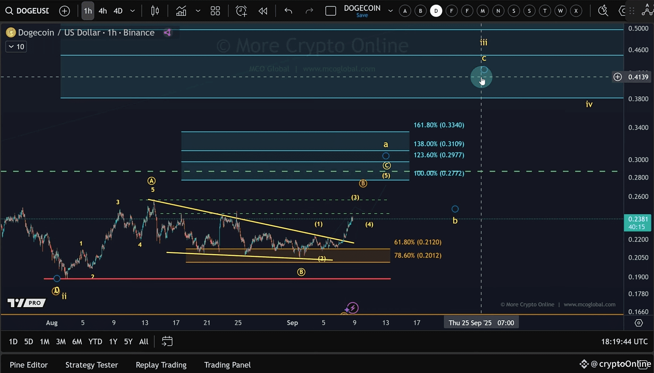
Task: Show All available date range
Action: pyautogui.click(x=144, y=342)
